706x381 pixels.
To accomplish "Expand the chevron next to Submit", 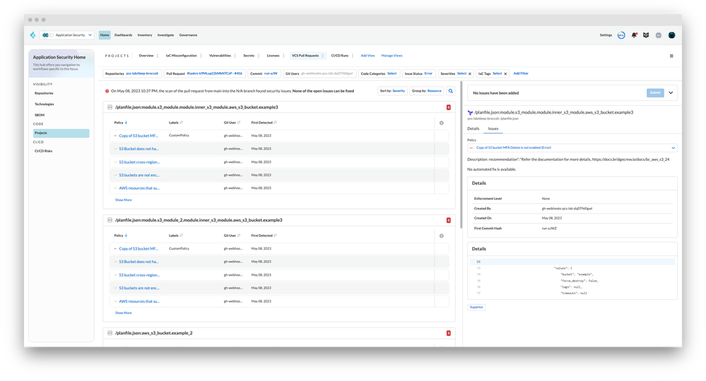I will pos(671,92).
